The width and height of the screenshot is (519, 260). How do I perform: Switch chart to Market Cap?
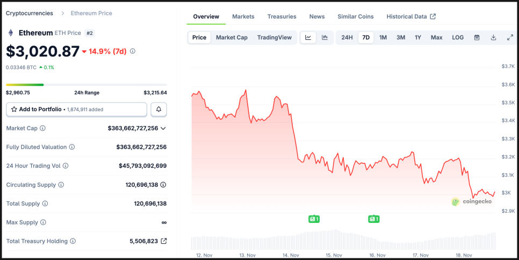[232, 38]
